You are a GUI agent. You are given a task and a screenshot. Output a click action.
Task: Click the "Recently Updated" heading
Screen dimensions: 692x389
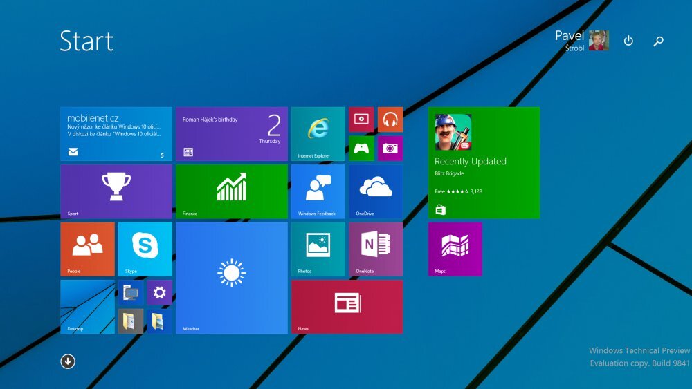point(471,161)
